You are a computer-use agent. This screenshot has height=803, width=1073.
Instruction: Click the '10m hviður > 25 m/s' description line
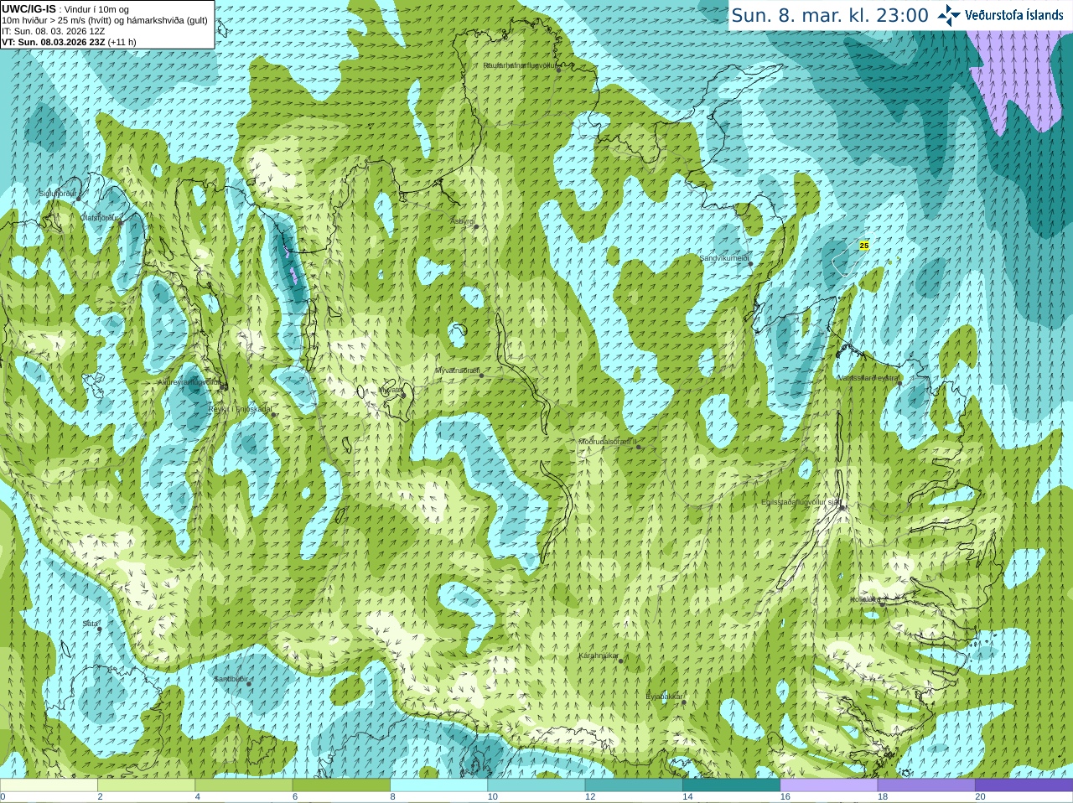click(105, 20)
